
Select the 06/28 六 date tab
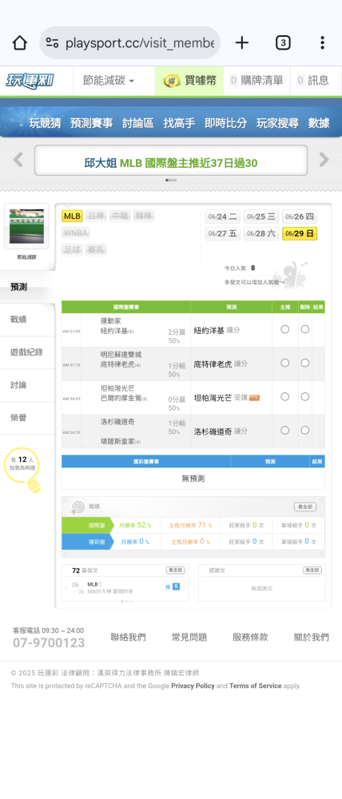(261, 233)
